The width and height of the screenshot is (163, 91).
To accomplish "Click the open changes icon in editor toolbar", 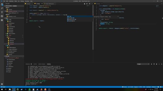I will (x=85, y=4).
